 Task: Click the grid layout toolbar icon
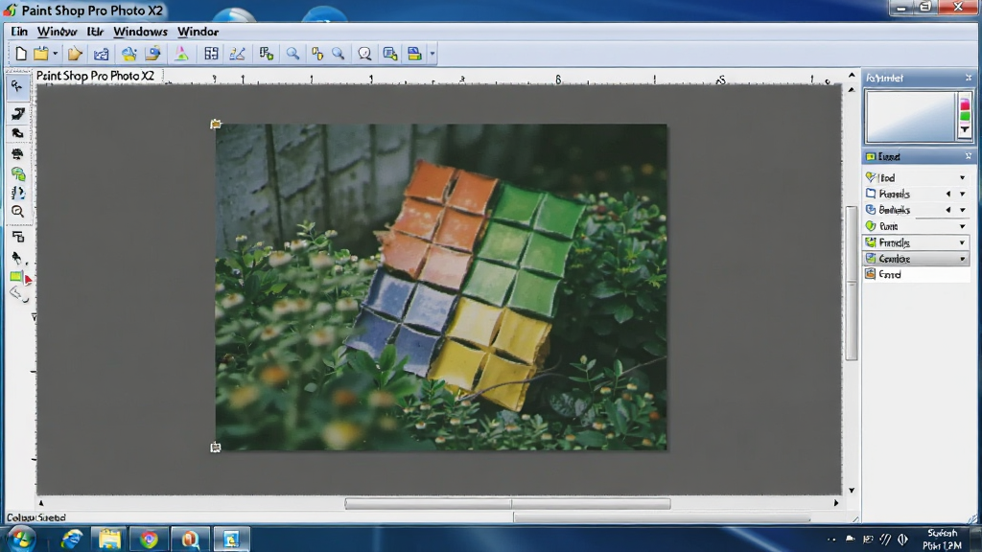211,54
